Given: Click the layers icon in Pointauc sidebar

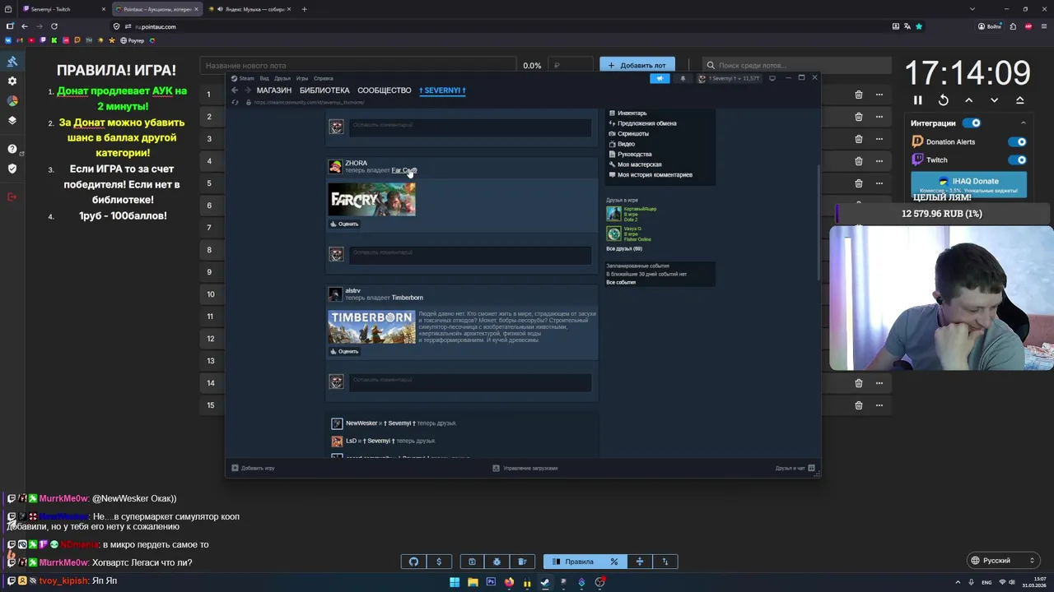Looking at the screenshot, I should click(x=12, y=120).
